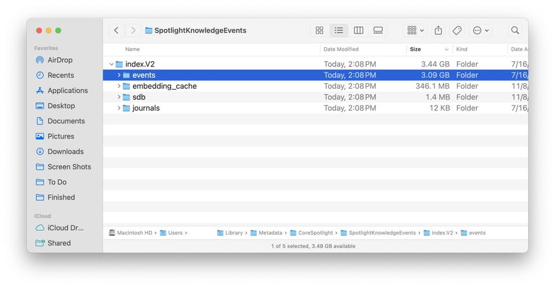
Task: Go forward with the right chevron button
Action: coord(133,31)
